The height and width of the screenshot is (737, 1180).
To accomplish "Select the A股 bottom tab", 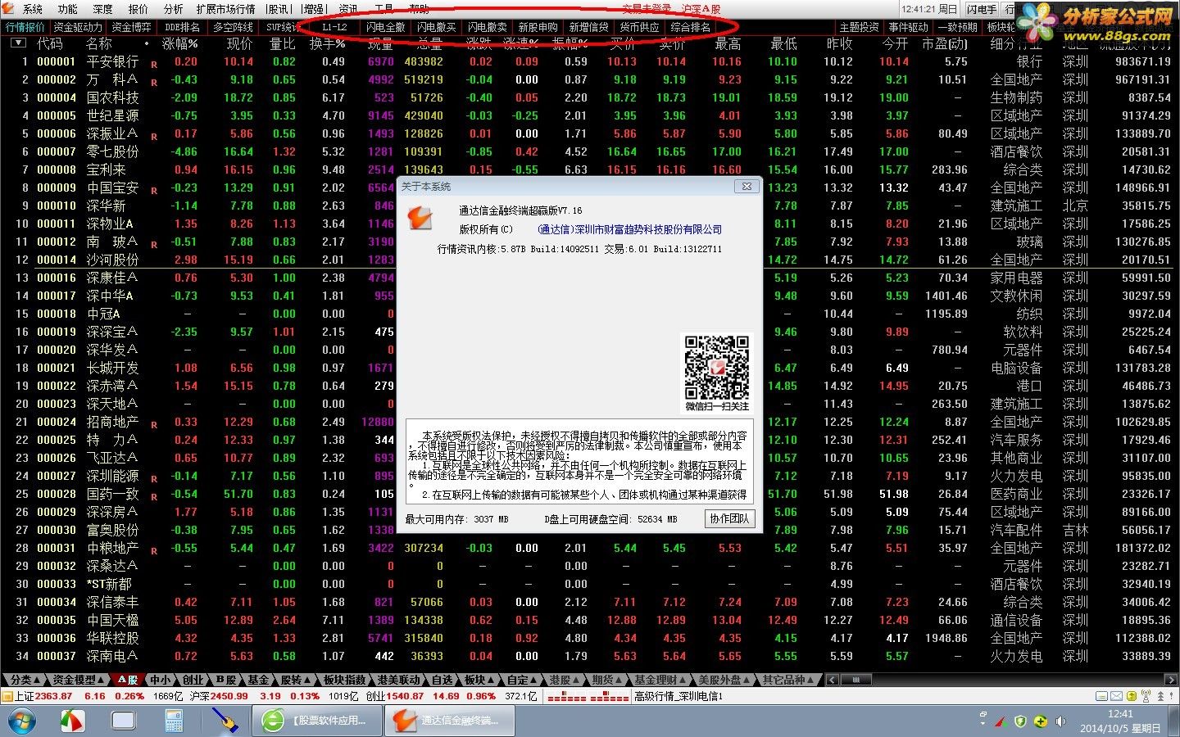I will pyautogui.click(x=127, y=680).
